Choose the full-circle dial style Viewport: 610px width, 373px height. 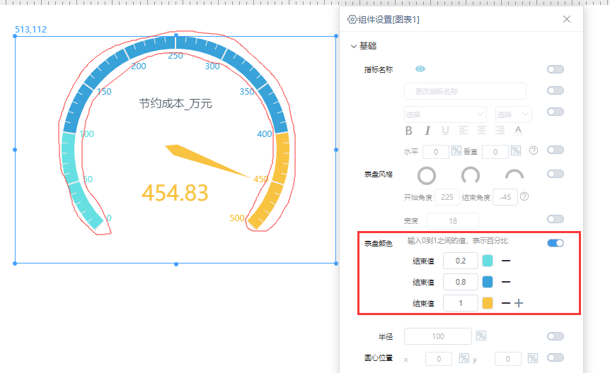[x=427, y=176]
